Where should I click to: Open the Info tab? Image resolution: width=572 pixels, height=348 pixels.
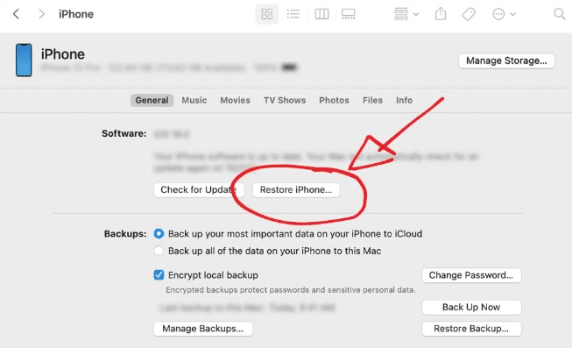tap(404, 100)
